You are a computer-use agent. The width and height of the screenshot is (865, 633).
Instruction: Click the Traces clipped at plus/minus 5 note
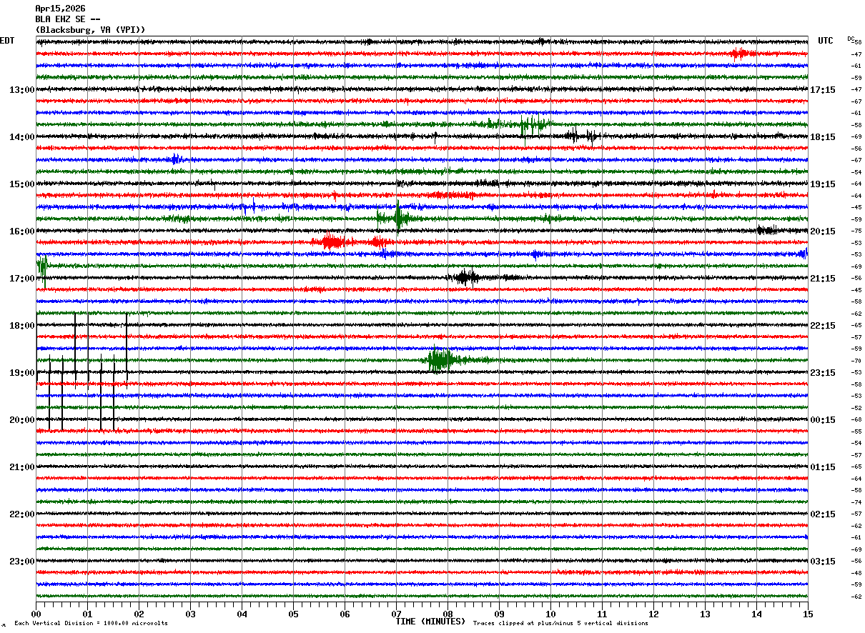(560, 623)
